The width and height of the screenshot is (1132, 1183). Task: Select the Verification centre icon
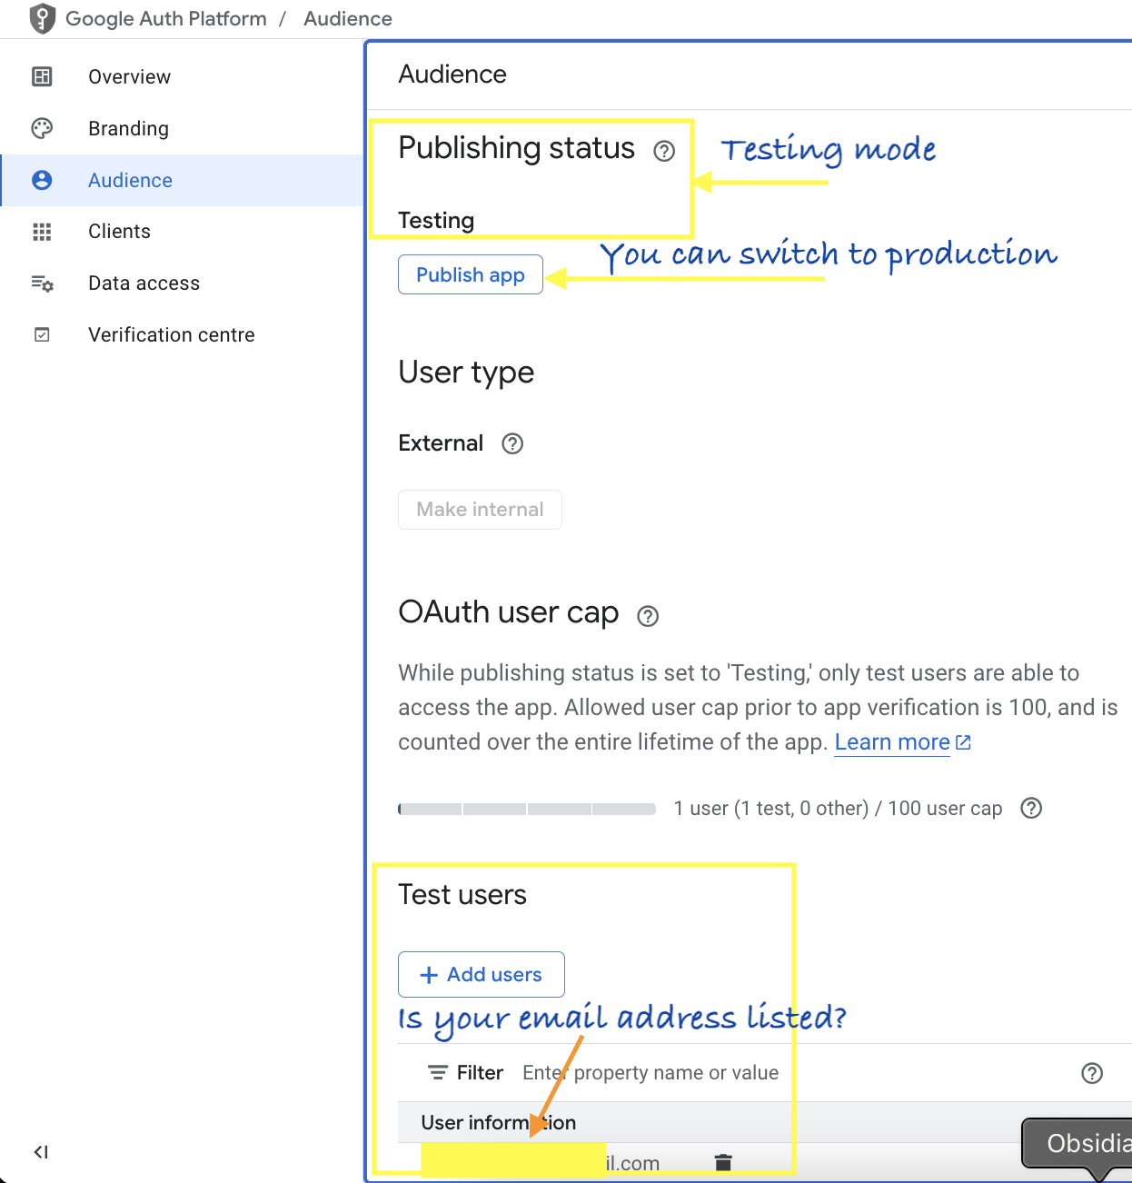[x=41, y=334]
